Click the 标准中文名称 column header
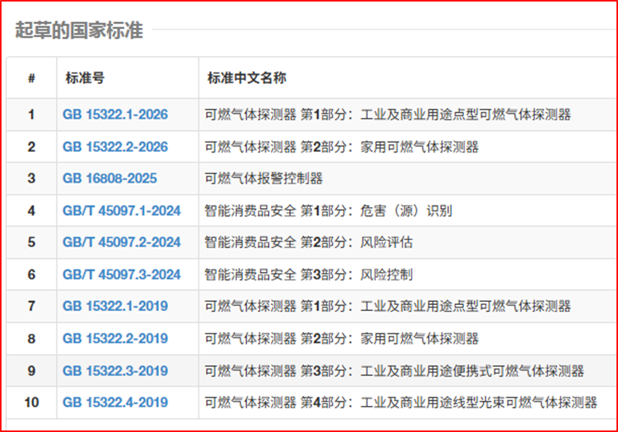This screenshot has height=432, width=618. 247,78
